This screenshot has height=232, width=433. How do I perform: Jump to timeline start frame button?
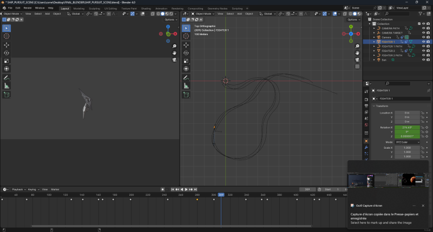173,189
